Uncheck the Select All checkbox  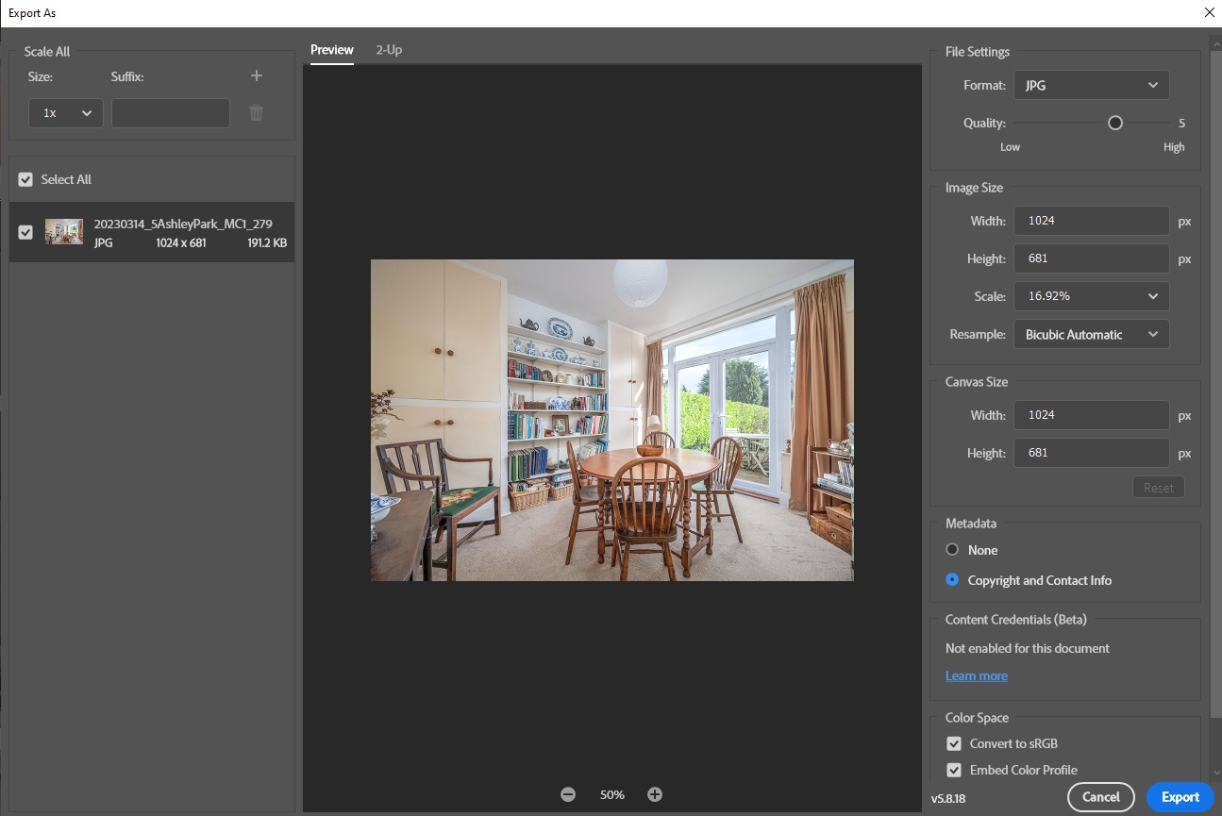[x=25, y=179]
